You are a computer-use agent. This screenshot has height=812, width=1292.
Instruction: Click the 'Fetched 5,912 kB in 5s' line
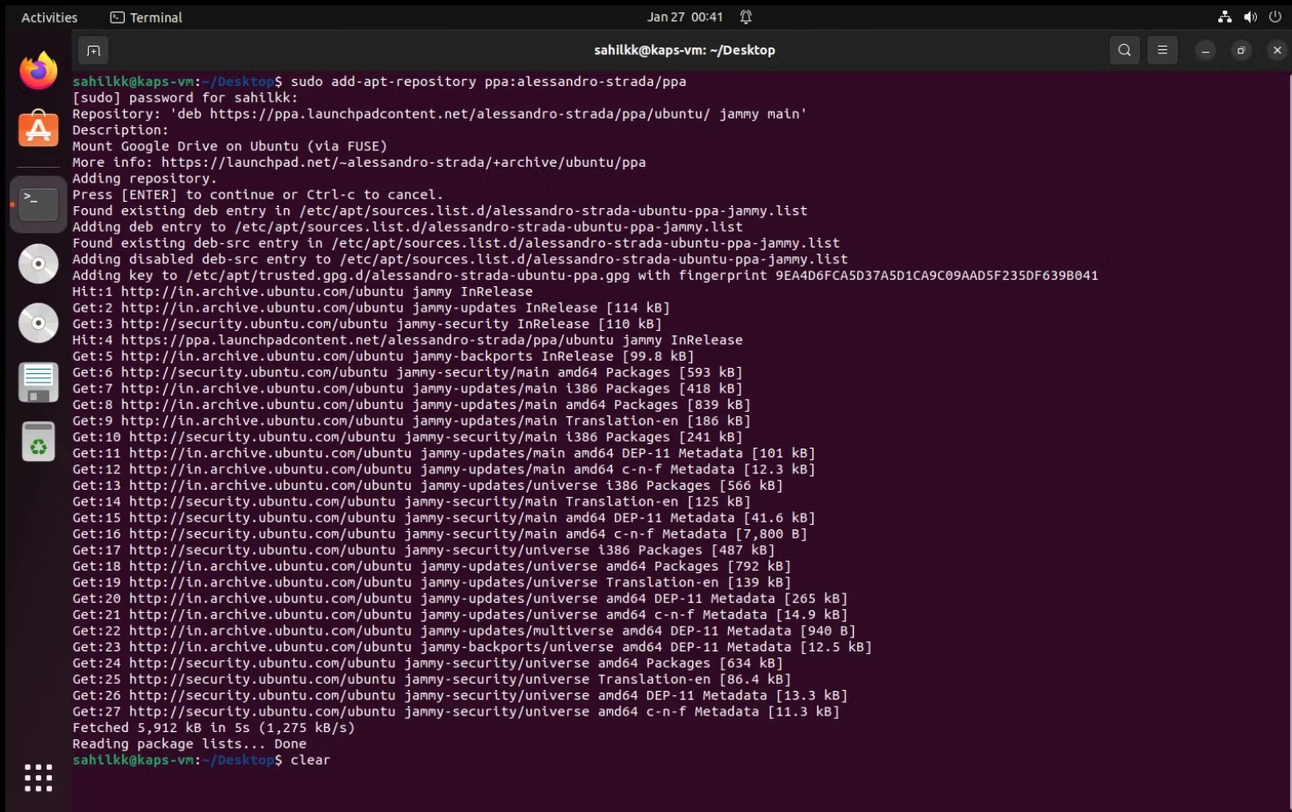click(x=213, y=728)
